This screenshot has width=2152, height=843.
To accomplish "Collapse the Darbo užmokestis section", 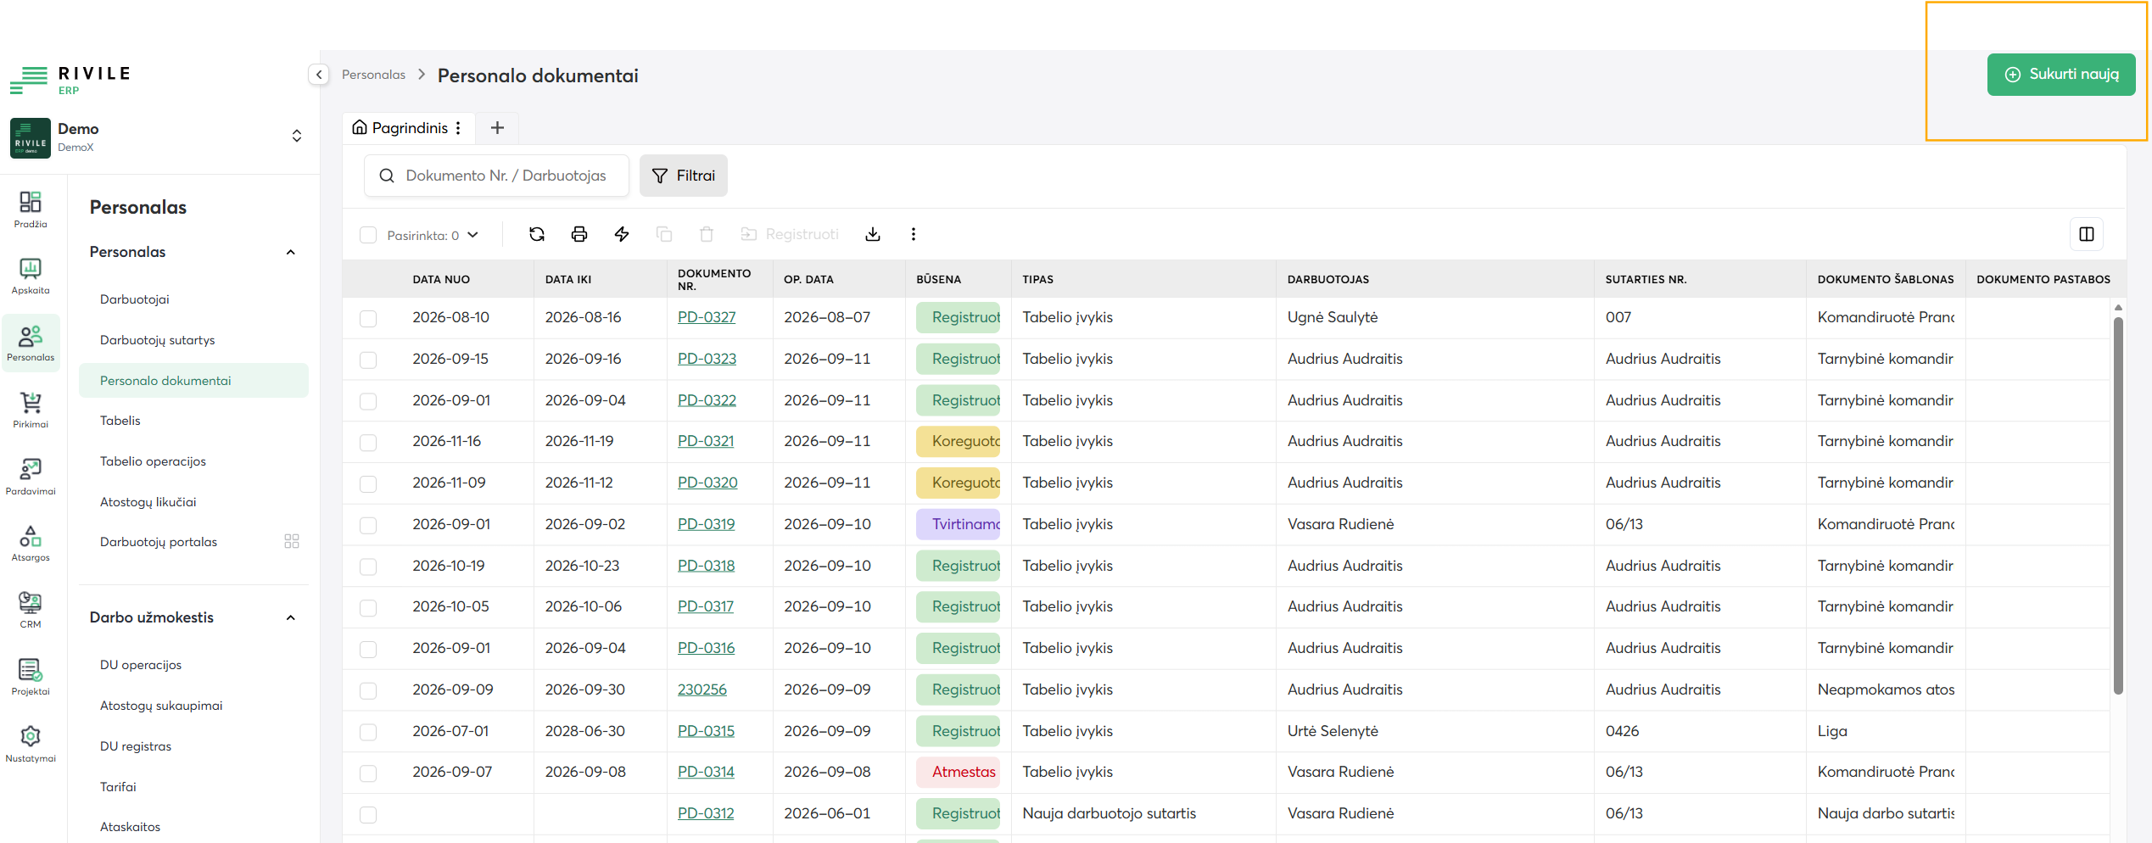I will [291, 617].
